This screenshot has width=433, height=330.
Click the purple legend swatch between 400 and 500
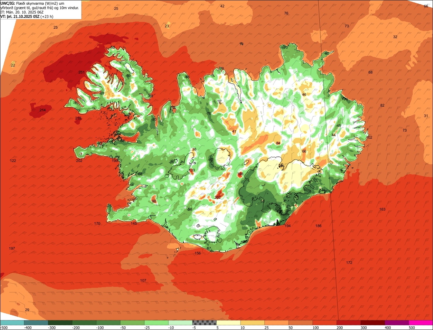[397, 323]
